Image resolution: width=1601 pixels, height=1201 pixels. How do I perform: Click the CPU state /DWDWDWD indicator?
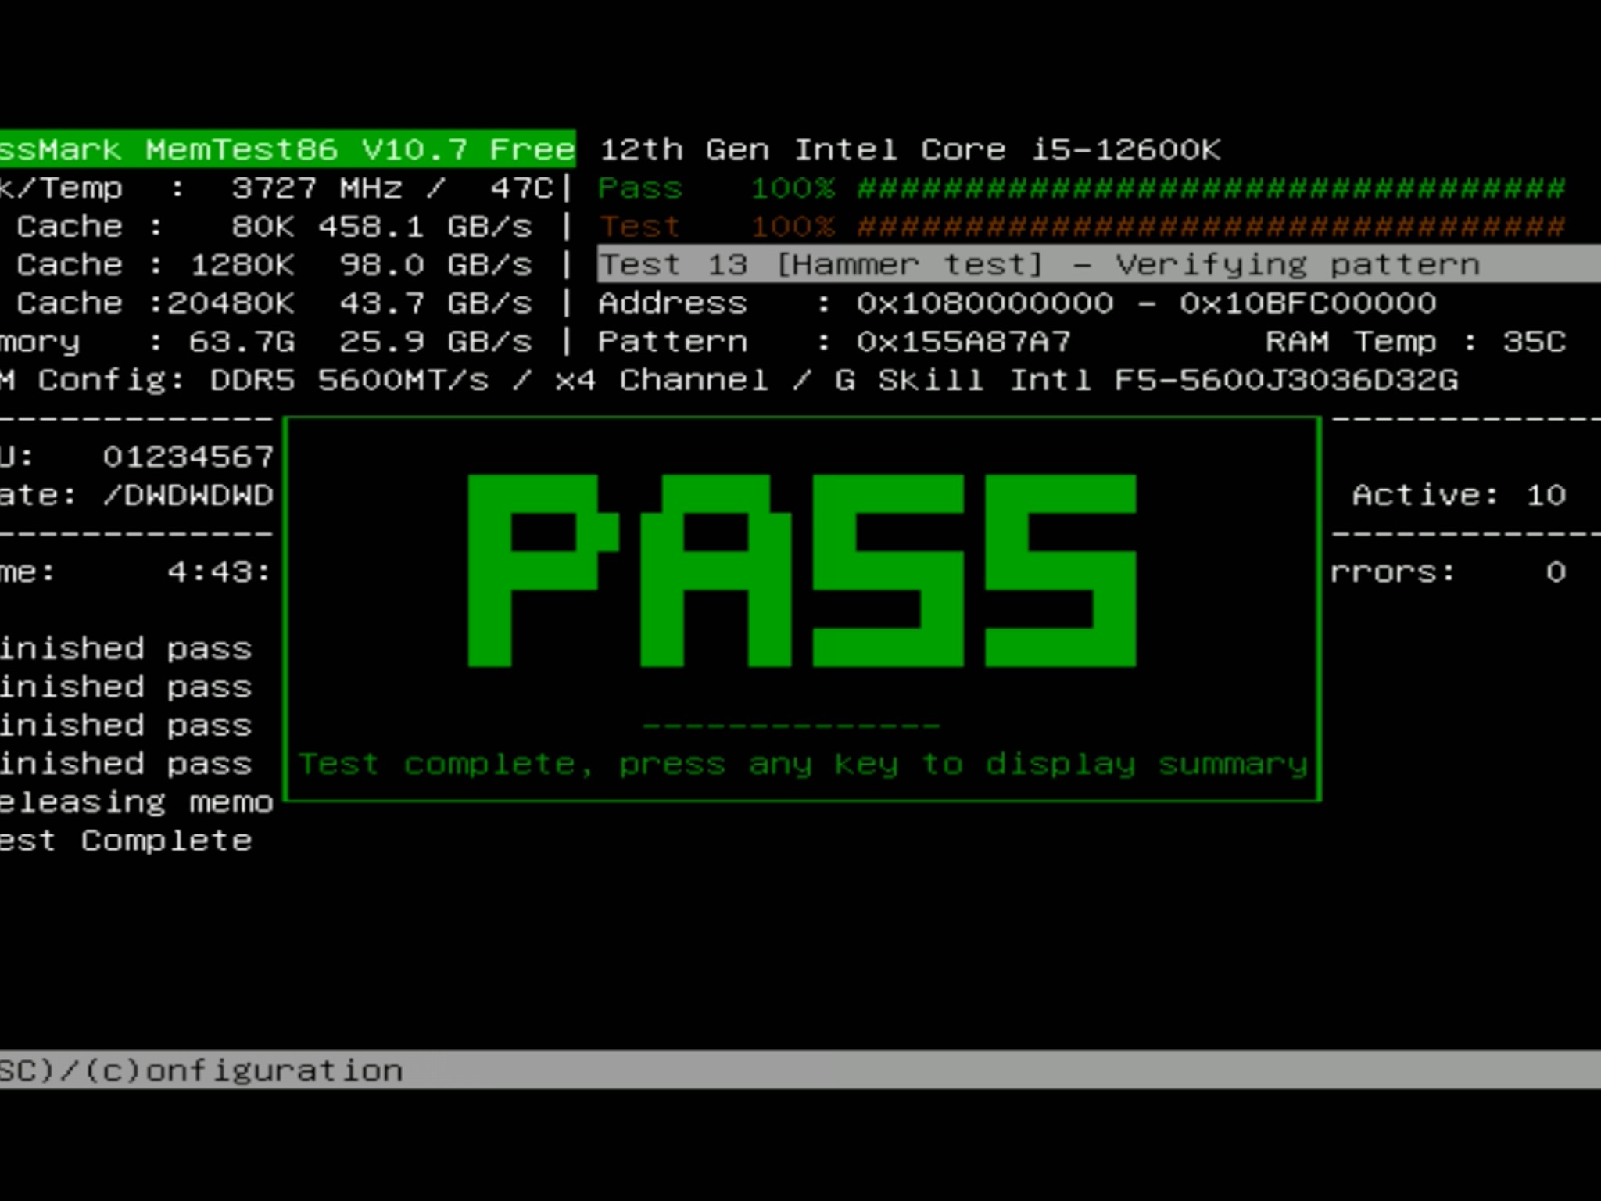[188, 495]
